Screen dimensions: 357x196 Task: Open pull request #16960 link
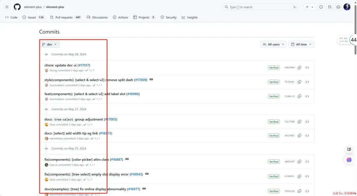(x=133, y=94)
